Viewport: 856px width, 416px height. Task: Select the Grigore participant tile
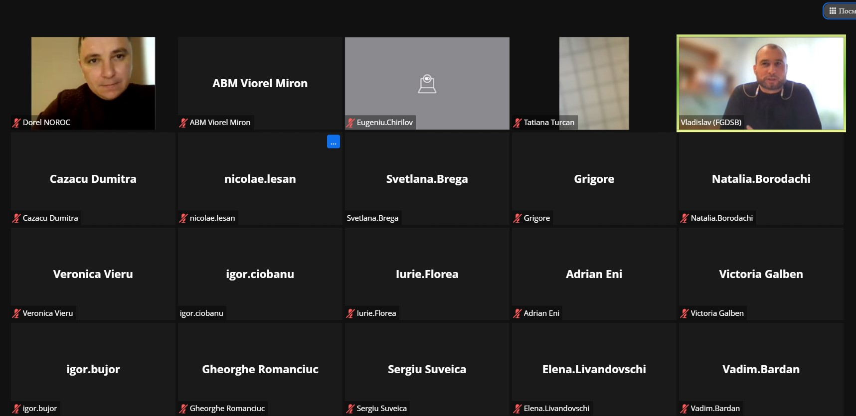[594, 179]
